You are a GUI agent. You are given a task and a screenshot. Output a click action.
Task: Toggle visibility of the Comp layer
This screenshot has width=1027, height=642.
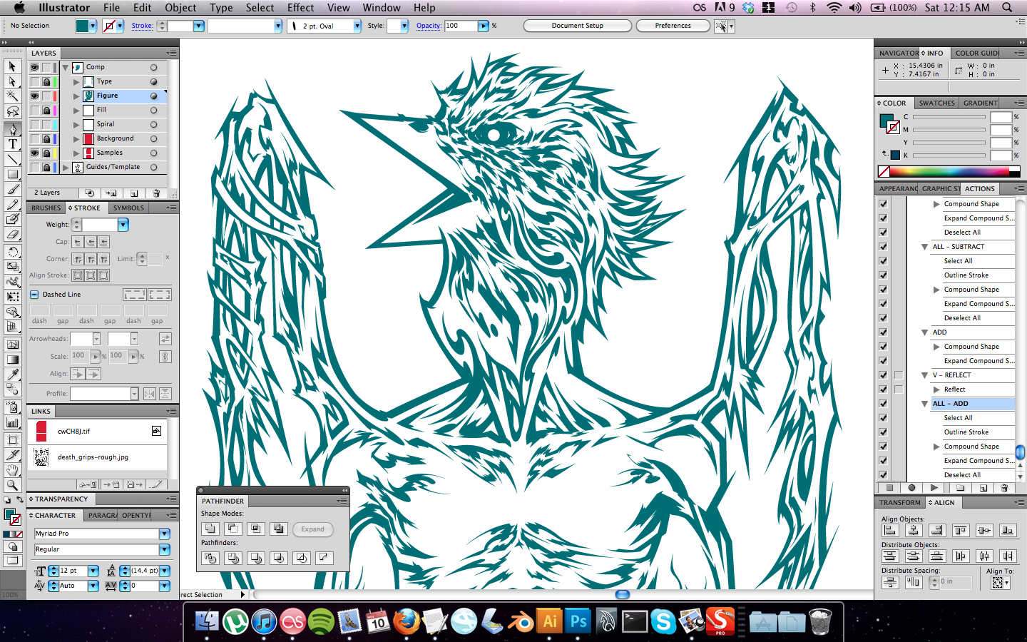click(x=34, y=67)
